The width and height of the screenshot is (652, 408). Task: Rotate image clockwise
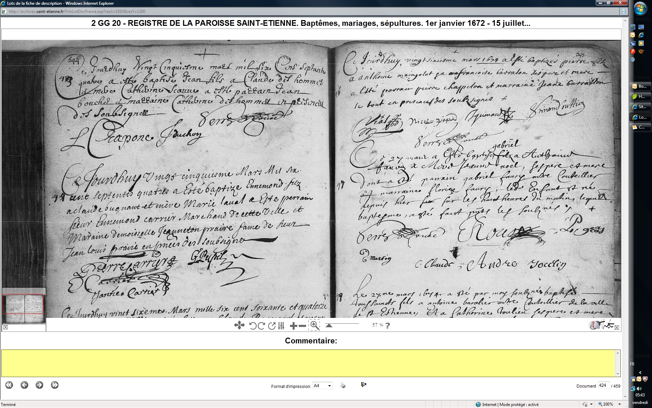(261, 326)
